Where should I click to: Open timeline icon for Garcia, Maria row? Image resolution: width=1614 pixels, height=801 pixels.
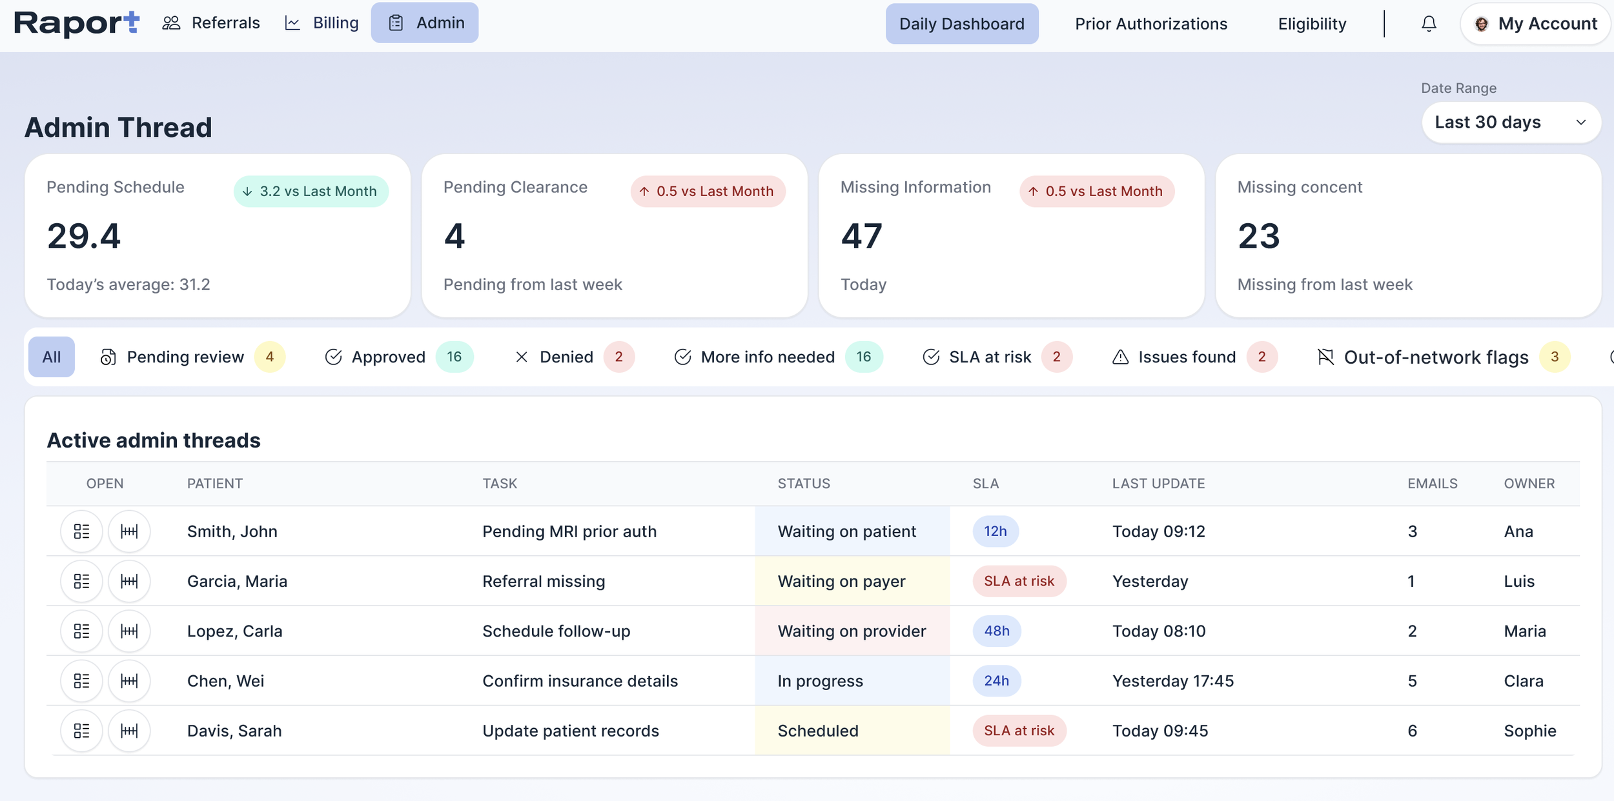(x=129, y=581)
